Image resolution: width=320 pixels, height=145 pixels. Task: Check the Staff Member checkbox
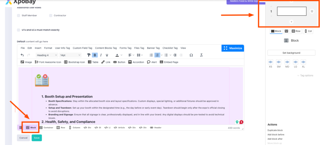(x=19, y=15)
